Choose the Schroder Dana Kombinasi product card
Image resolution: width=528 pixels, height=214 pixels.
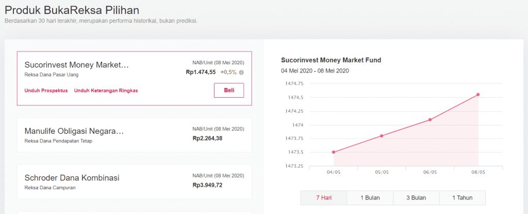[134, 182]
